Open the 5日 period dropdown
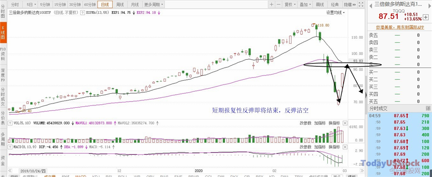Image resolution: width=432 pixels, height=177 pixels. (31, 4)
